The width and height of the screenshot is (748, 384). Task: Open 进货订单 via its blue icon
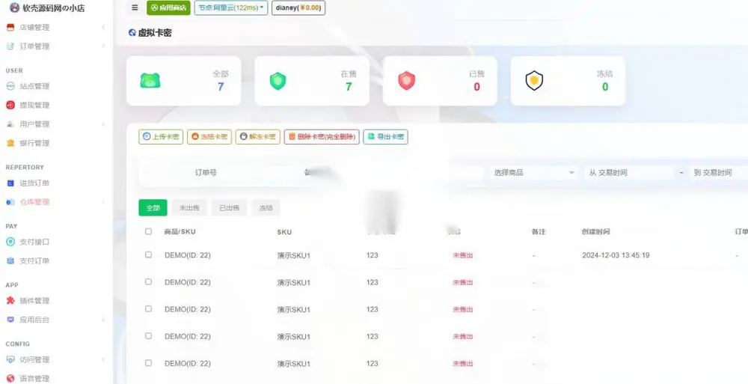coord(10,183)
